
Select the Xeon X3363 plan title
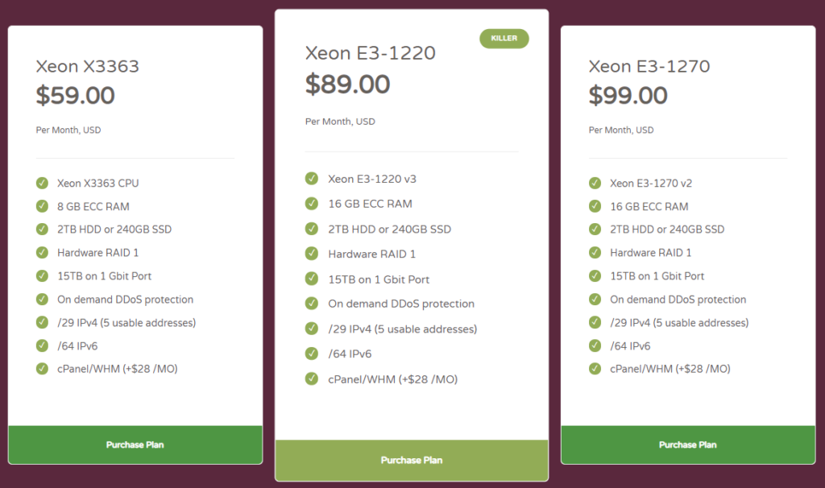[x=88, y=66]
